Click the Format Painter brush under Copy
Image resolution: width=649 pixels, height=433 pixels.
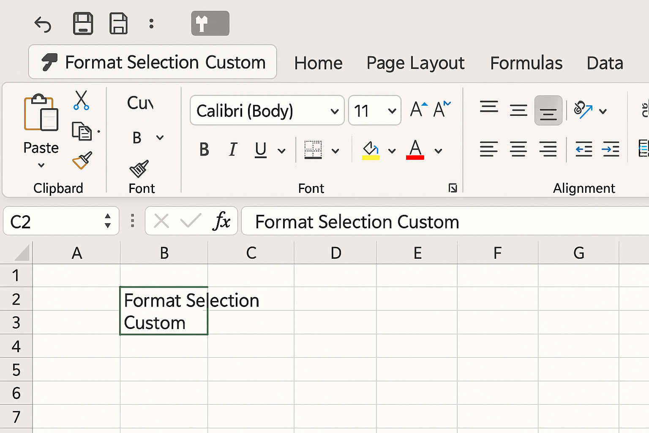click(82, 161)
